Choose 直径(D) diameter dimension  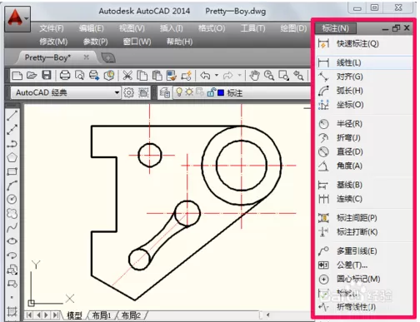(364, 151)
